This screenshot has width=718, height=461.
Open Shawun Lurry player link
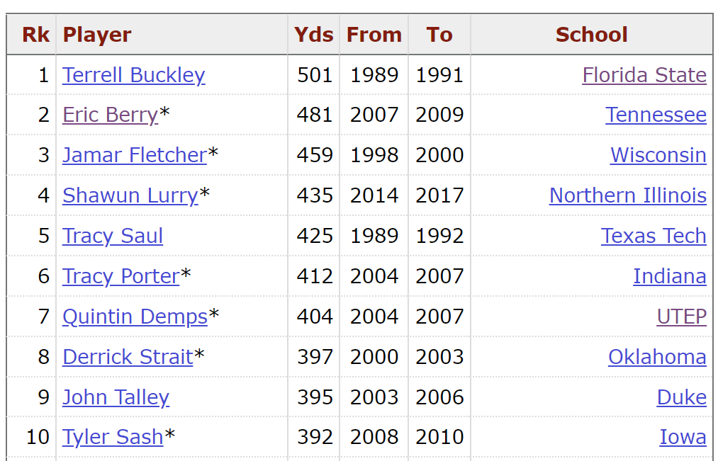pos(130,195)
